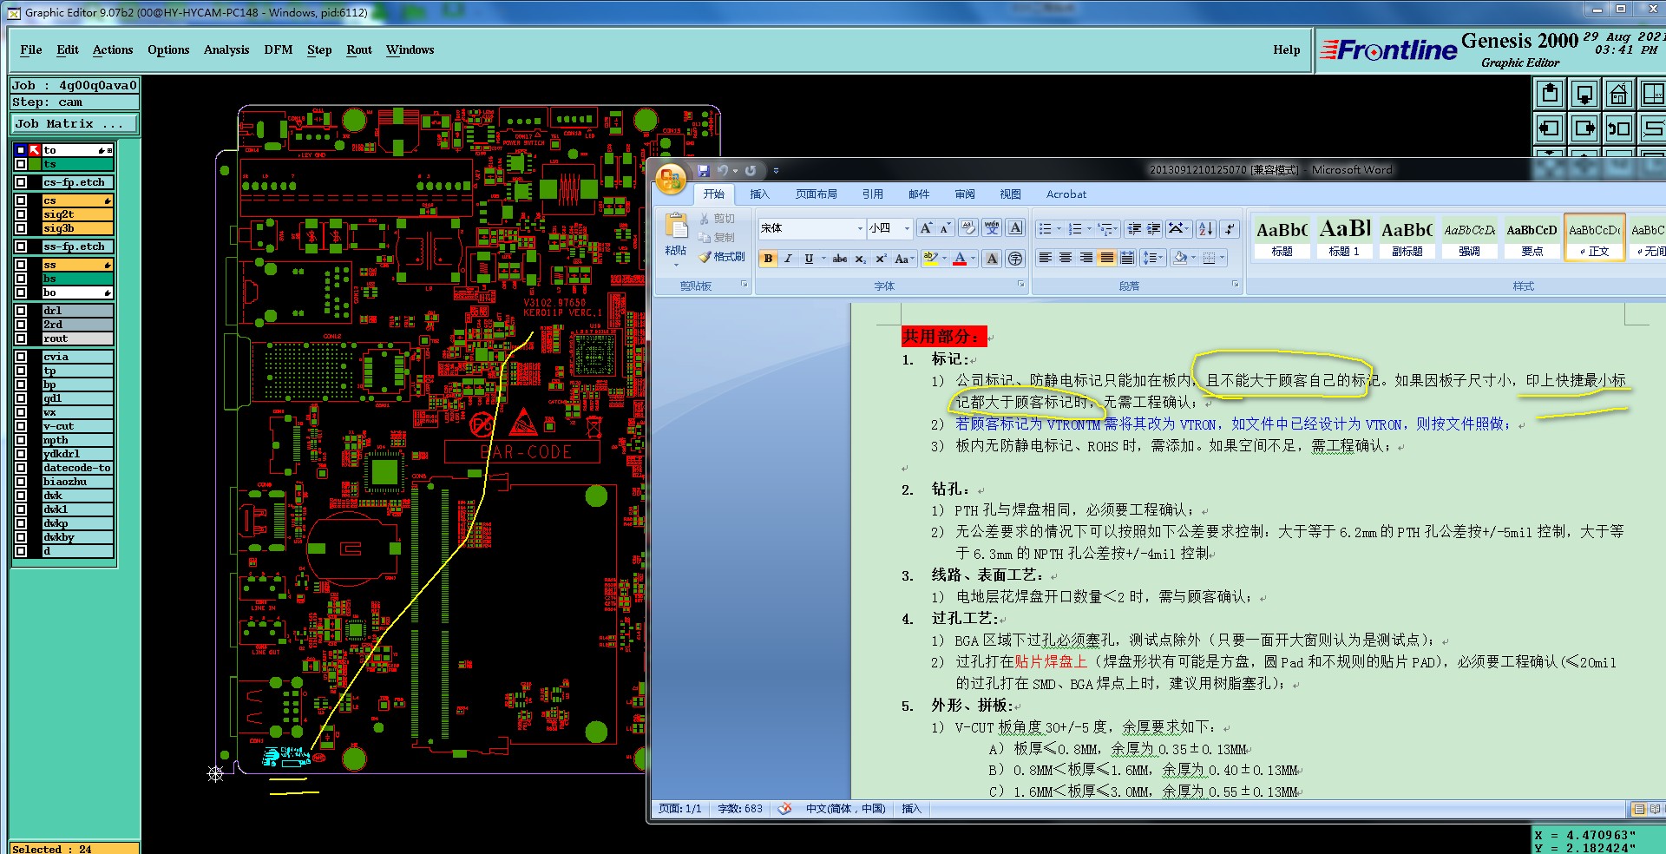Click the Job Matrix button
The image size is (1666, 854).
(x=75, y=124)
